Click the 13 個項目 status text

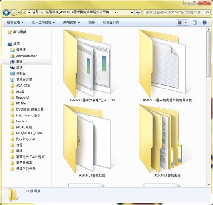(x=33, y=191)
